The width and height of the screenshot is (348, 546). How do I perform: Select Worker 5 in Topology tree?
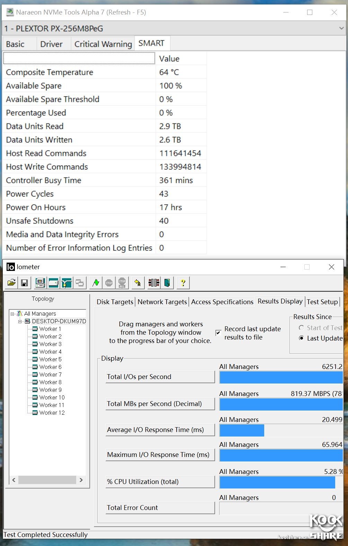pos(50,359)
